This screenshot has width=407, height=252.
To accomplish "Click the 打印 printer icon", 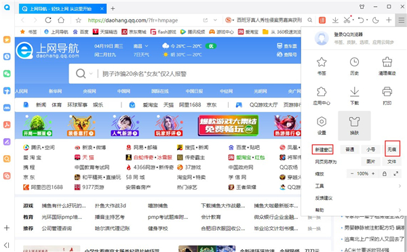I will coord(387,91).
